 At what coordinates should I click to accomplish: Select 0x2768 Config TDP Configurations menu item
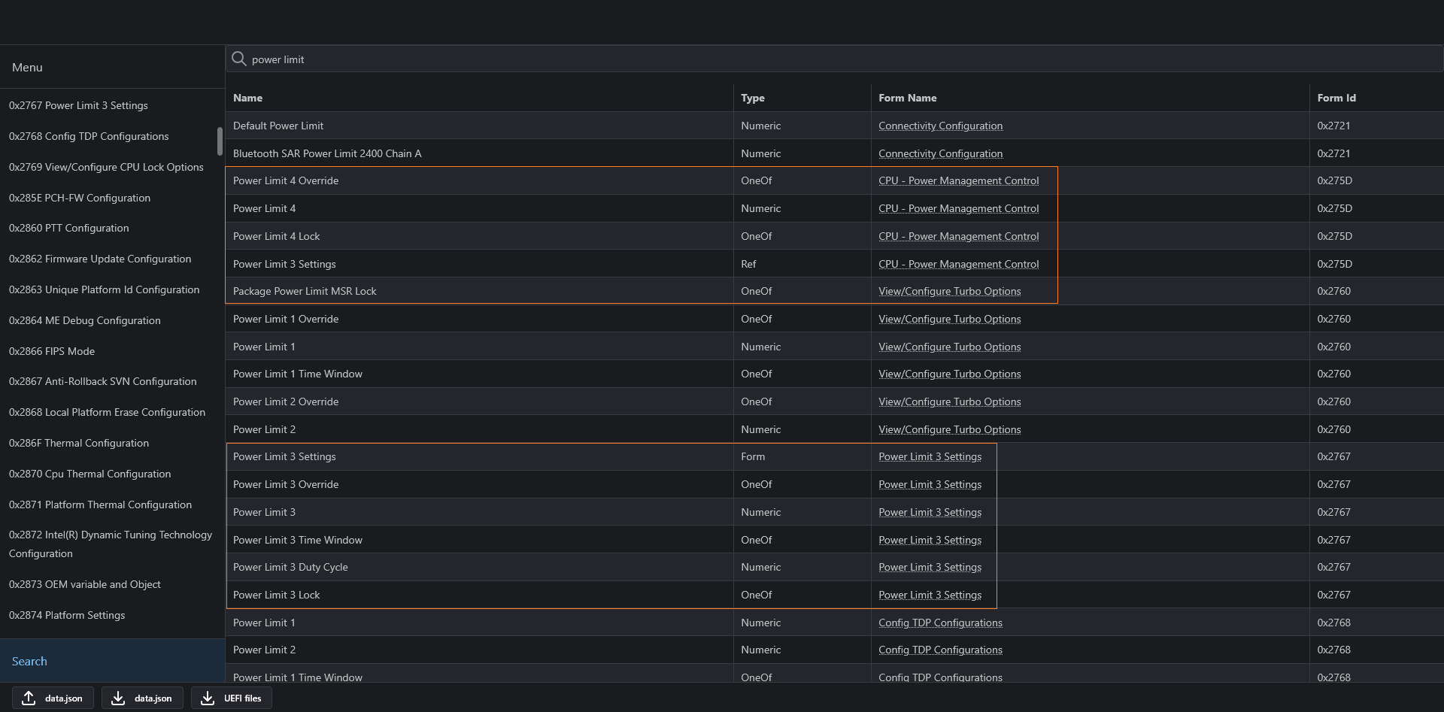[89, 136]
